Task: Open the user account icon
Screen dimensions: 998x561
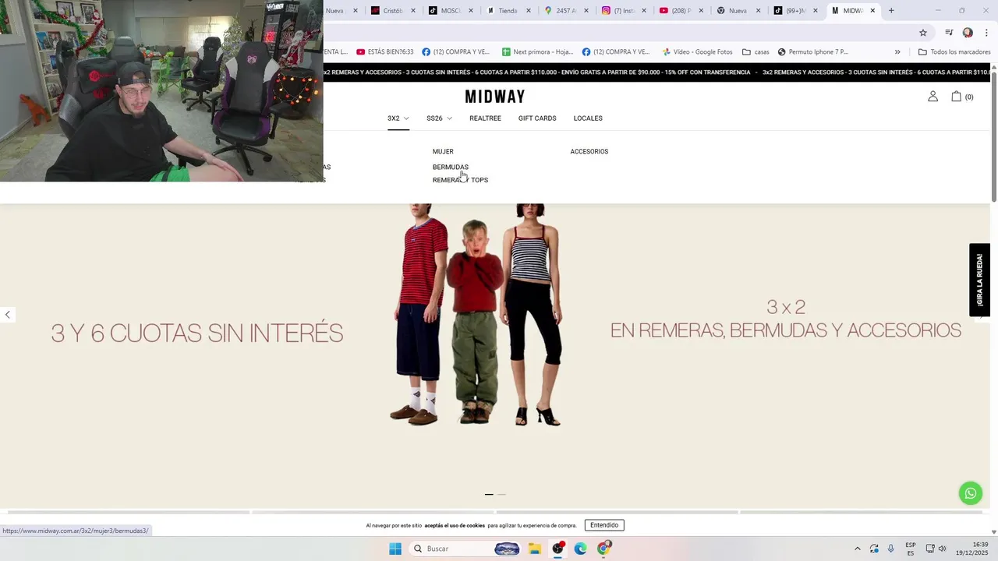Action: tap(933, 97)
